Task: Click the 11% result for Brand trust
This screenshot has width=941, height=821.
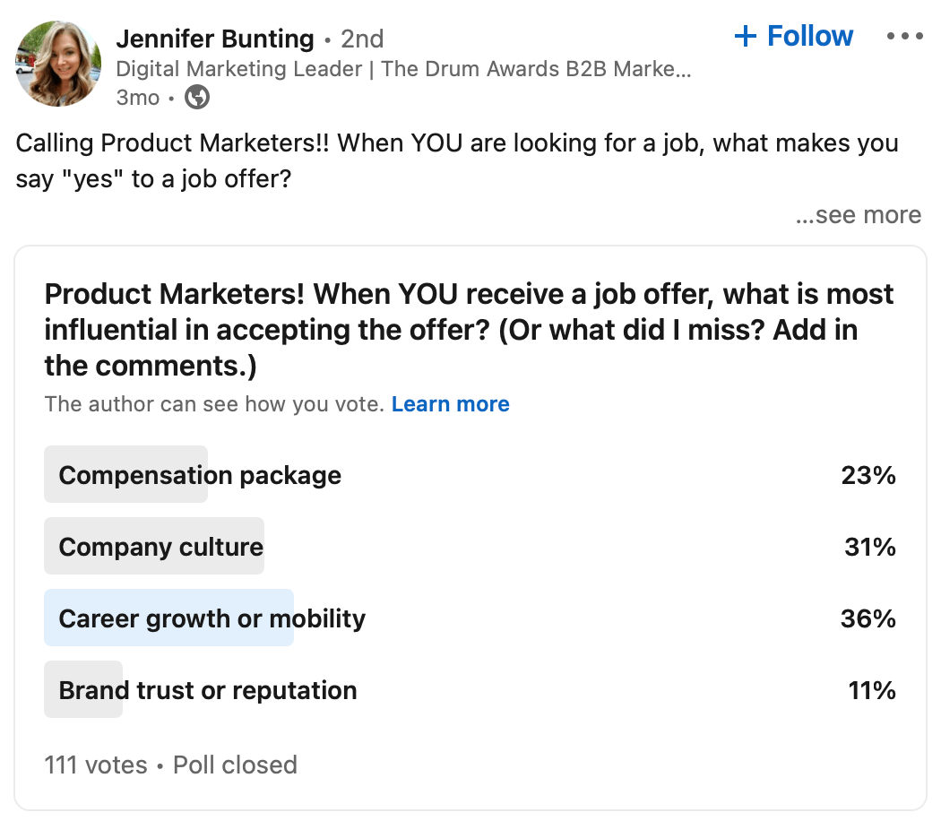Action: (871, 690)
